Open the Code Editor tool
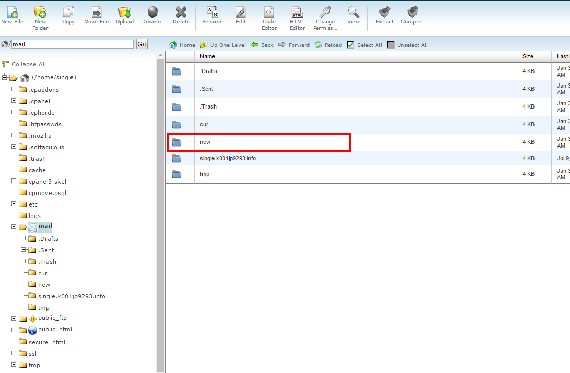570x373 pixels. (x=269, y=12)
